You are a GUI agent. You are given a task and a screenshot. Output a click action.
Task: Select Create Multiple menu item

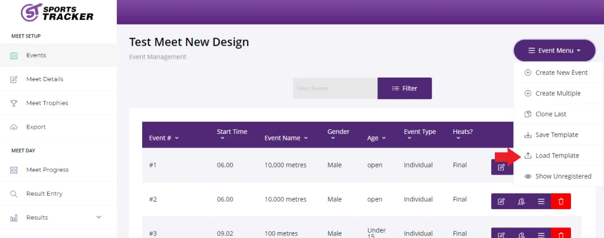[x=558, y=93]
